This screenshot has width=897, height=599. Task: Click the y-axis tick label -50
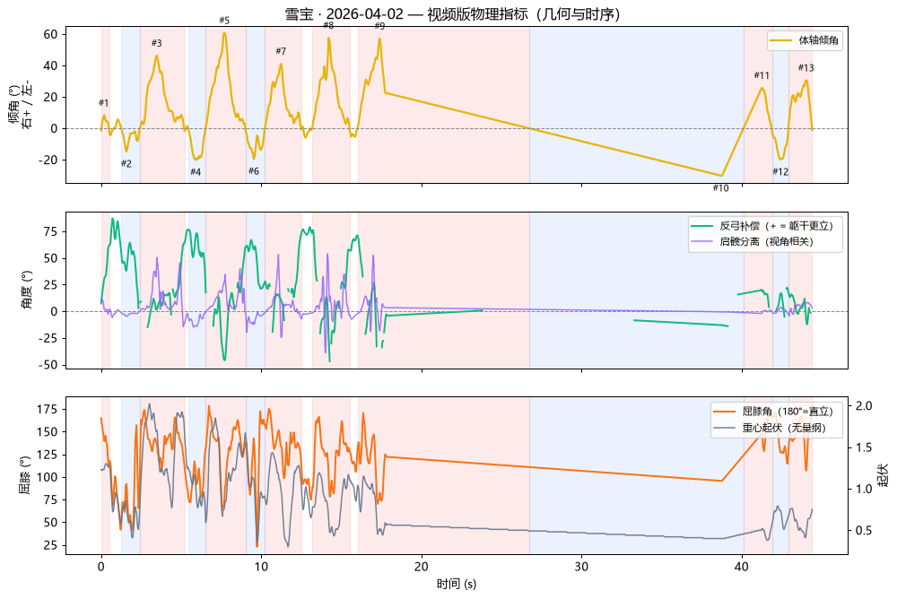(x=47, y=365)
